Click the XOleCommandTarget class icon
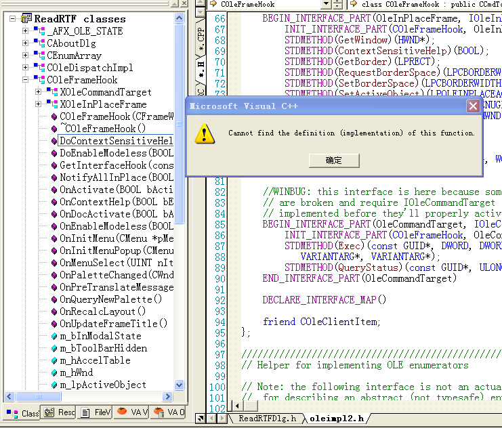This screenshot has width=502, height=428. click(52, 92)
